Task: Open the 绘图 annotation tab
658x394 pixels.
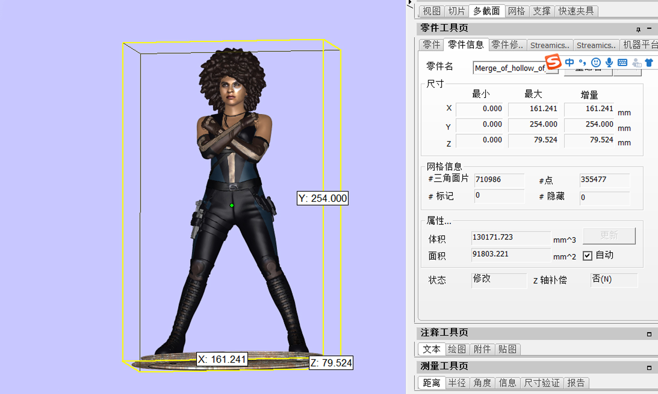Action: tap(457, 349)
